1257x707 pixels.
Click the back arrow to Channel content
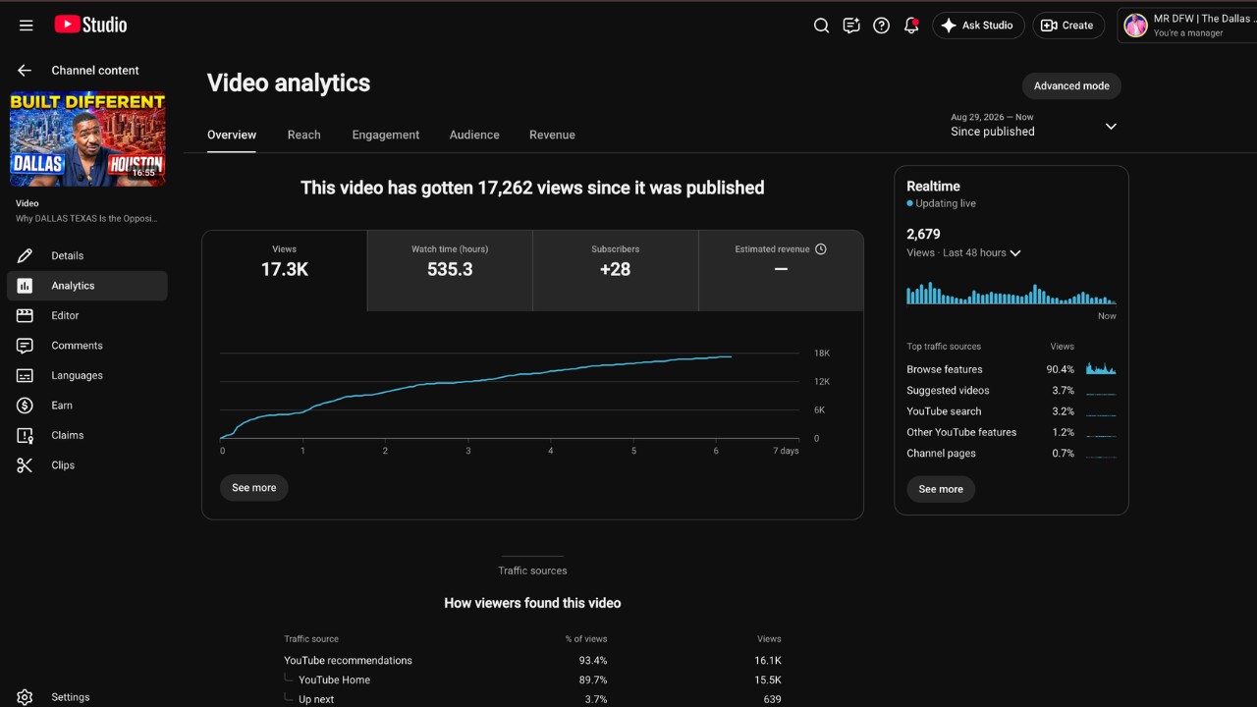pyautogui.click(x=25, y=71)
